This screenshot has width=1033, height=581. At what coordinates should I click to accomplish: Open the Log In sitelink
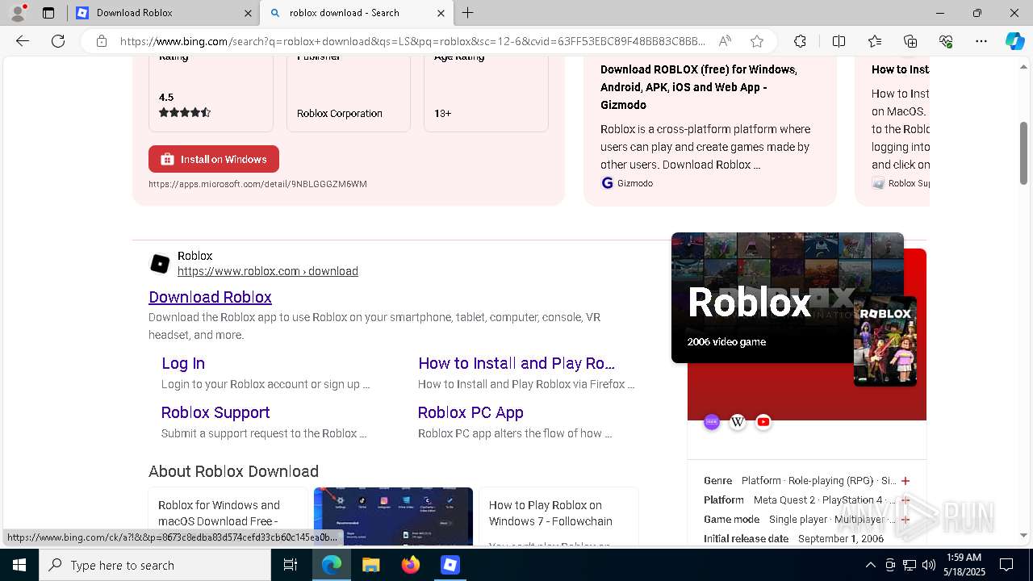183,363
